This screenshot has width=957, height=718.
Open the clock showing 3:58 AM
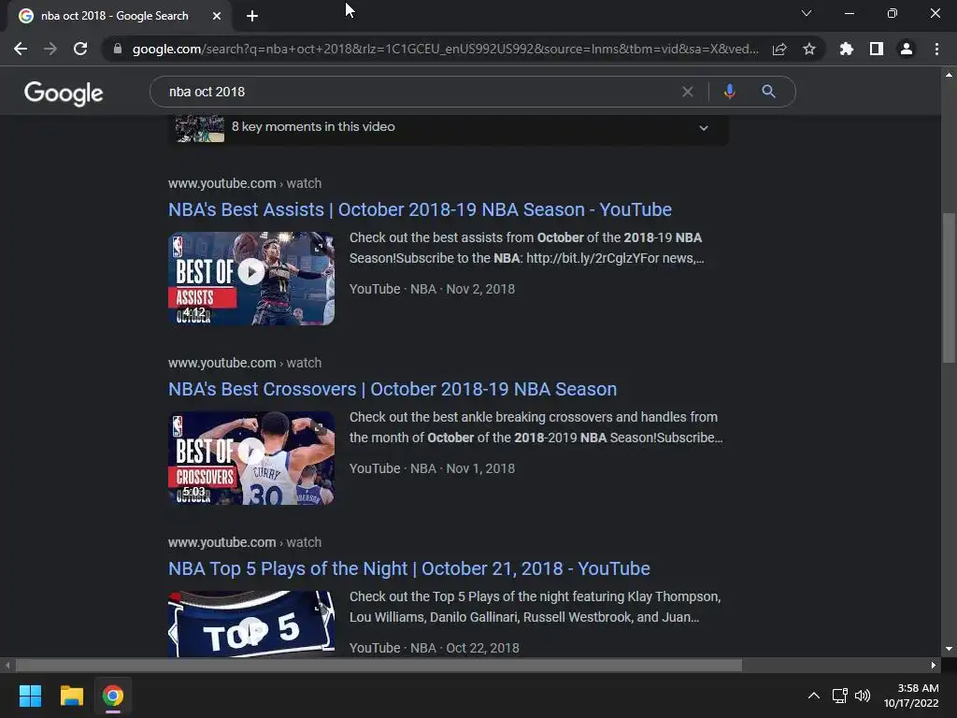tap(911, 696)
